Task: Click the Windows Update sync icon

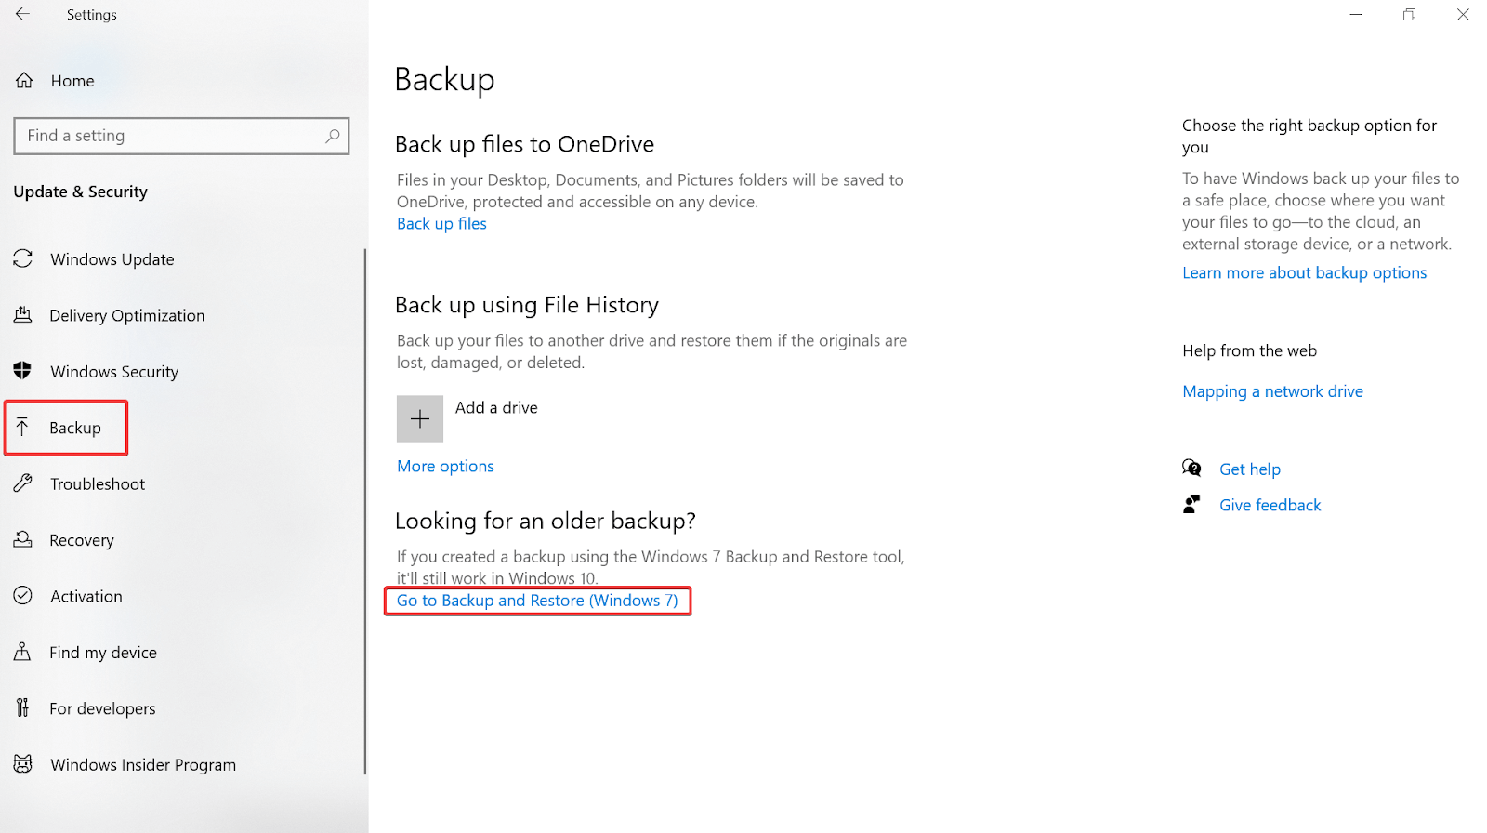Action: [23, 258]
